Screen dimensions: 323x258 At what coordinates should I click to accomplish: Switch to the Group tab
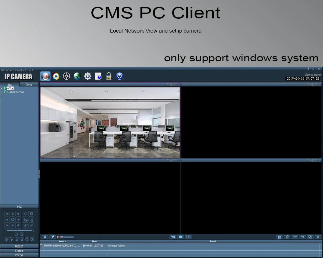(29, 84)
